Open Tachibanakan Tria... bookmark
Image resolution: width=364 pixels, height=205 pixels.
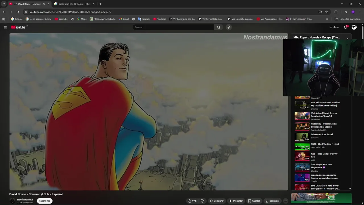point(299,19)
